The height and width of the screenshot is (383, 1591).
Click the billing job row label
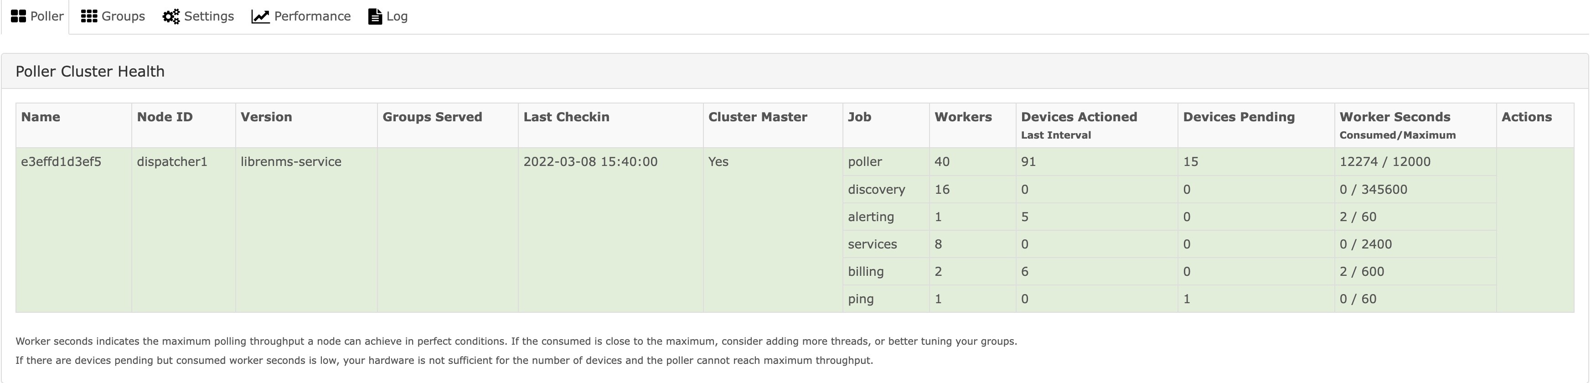point(865,272)
